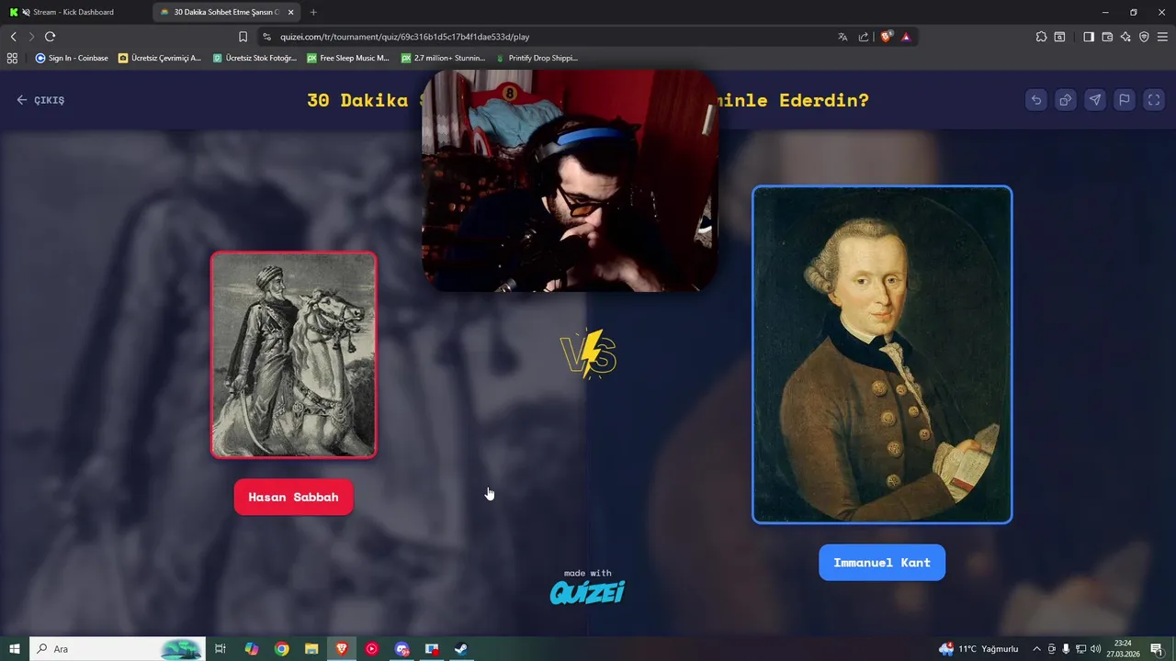Select the Immanuel Kant portrait card

882,354
